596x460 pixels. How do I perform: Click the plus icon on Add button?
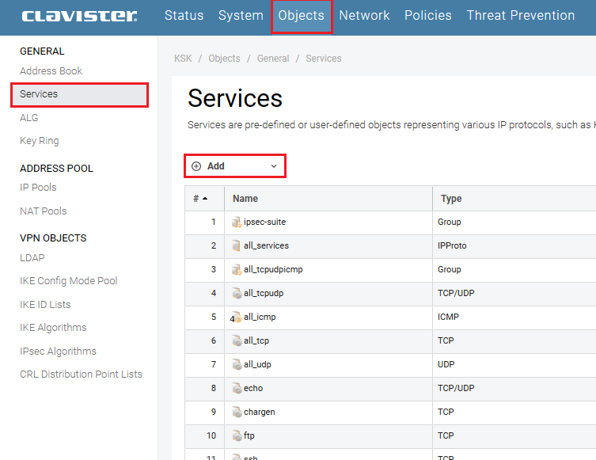click(196, 166)
